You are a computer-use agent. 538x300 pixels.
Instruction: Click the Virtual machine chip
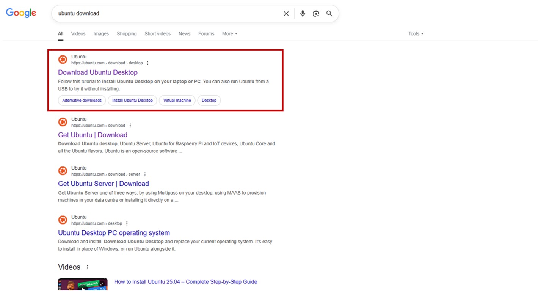click(177, 101)
